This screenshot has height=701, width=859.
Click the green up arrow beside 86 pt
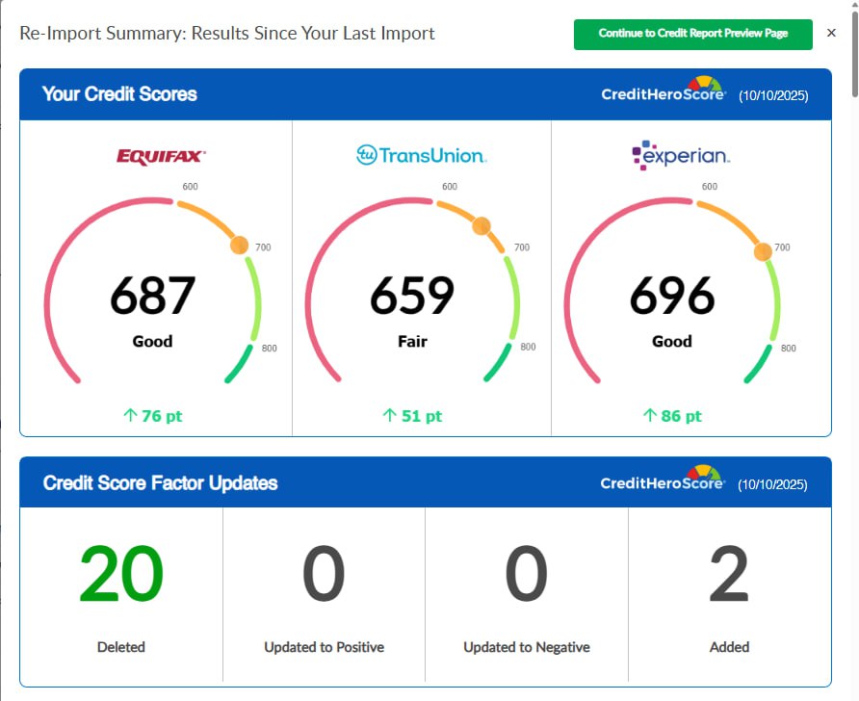[x=650, y=415]
